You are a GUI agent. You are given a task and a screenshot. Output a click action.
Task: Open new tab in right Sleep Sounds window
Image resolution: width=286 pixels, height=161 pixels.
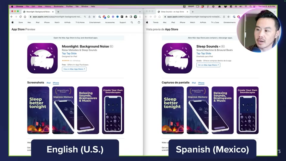(x=193, y=12)
